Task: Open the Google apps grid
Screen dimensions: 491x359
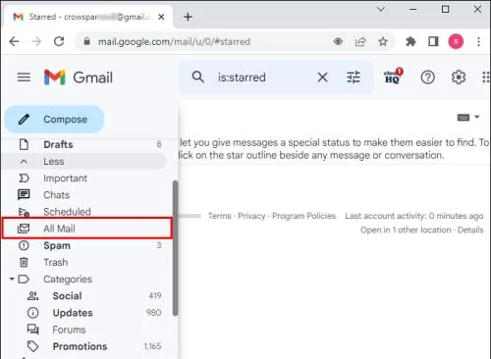Action: 486,77
